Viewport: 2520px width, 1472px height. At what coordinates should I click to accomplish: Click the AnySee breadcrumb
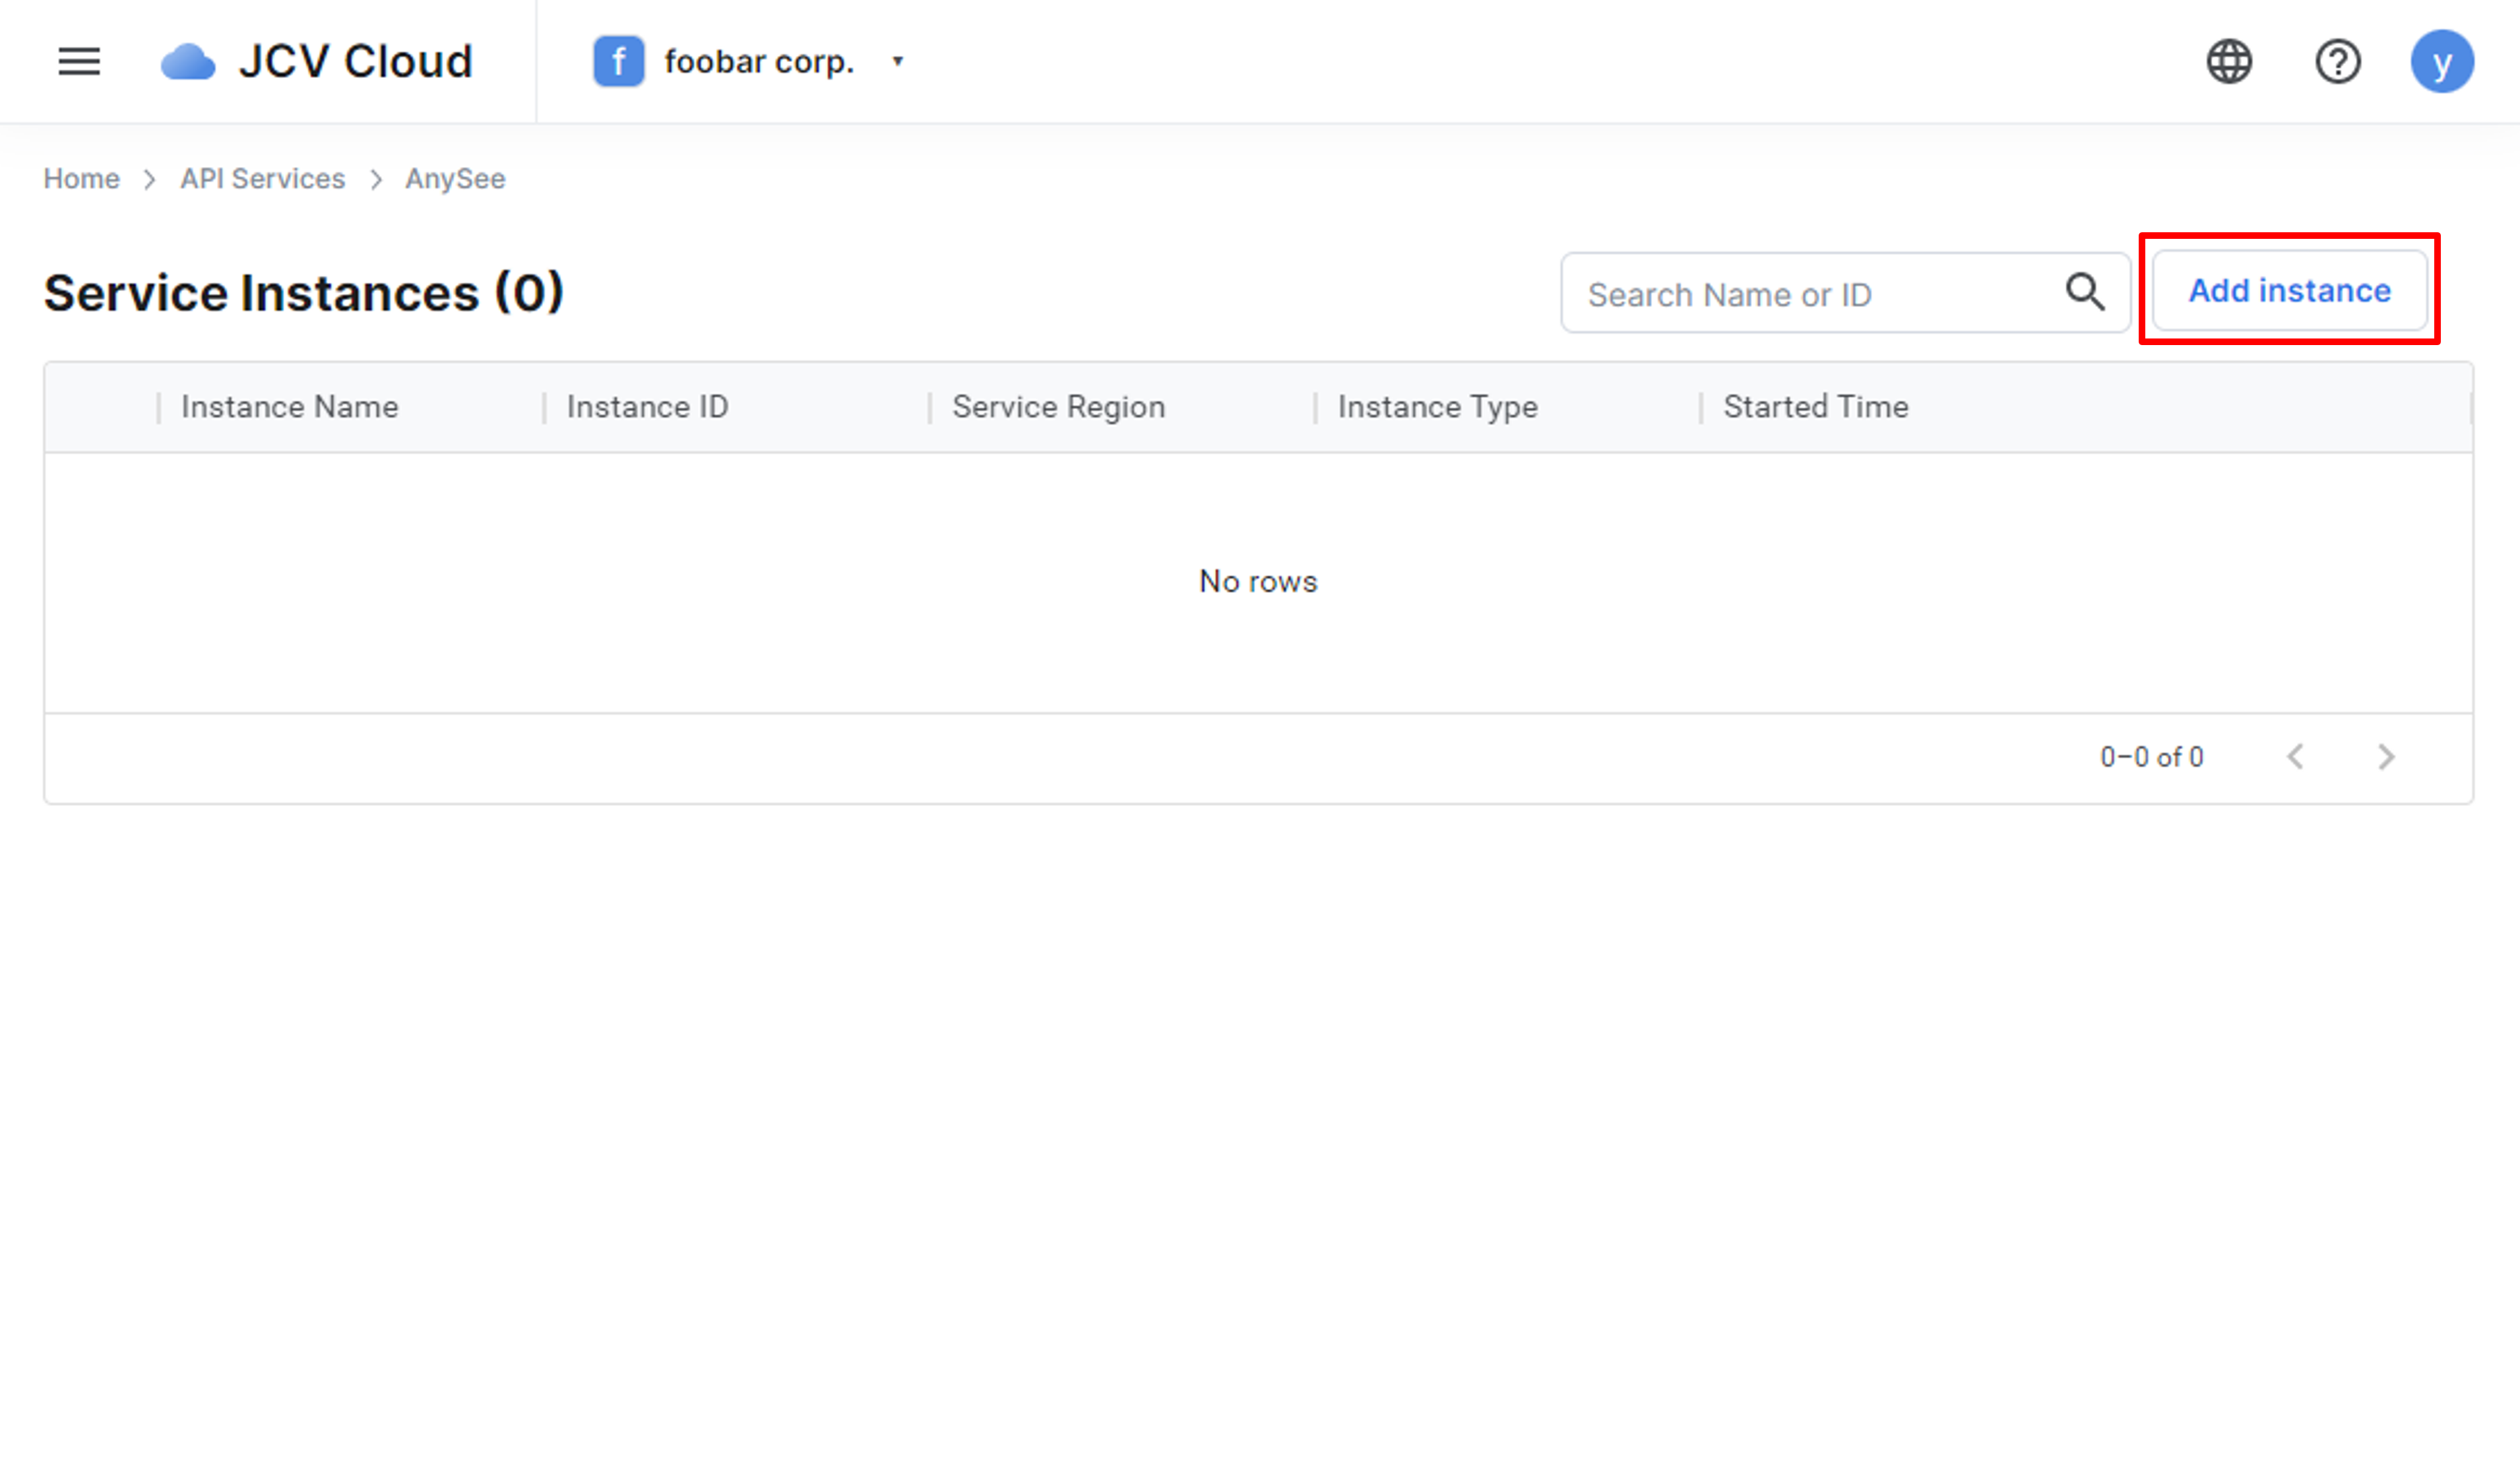coord(455,179)
